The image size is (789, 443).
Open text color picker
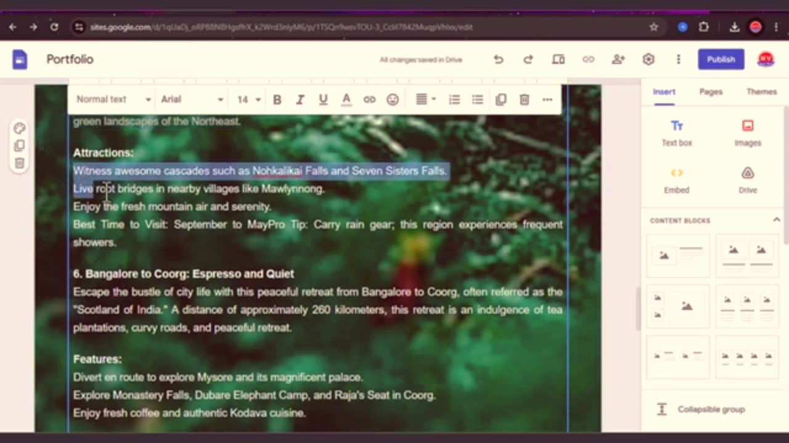click(346, 100)
